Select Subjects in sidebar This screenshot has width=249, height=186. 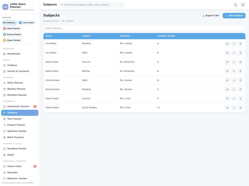click(20, 113)
